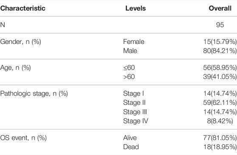The image size is (237, 155).
Task: Click the ≤60 age level
Action: 129,68
